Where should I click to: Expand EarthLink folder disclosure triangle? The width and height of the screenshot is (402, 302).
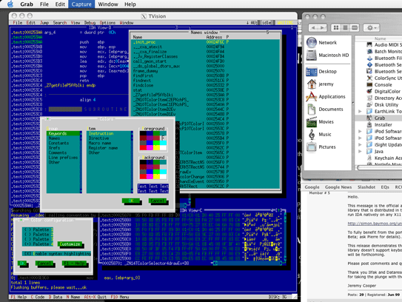tap(360, 111)
